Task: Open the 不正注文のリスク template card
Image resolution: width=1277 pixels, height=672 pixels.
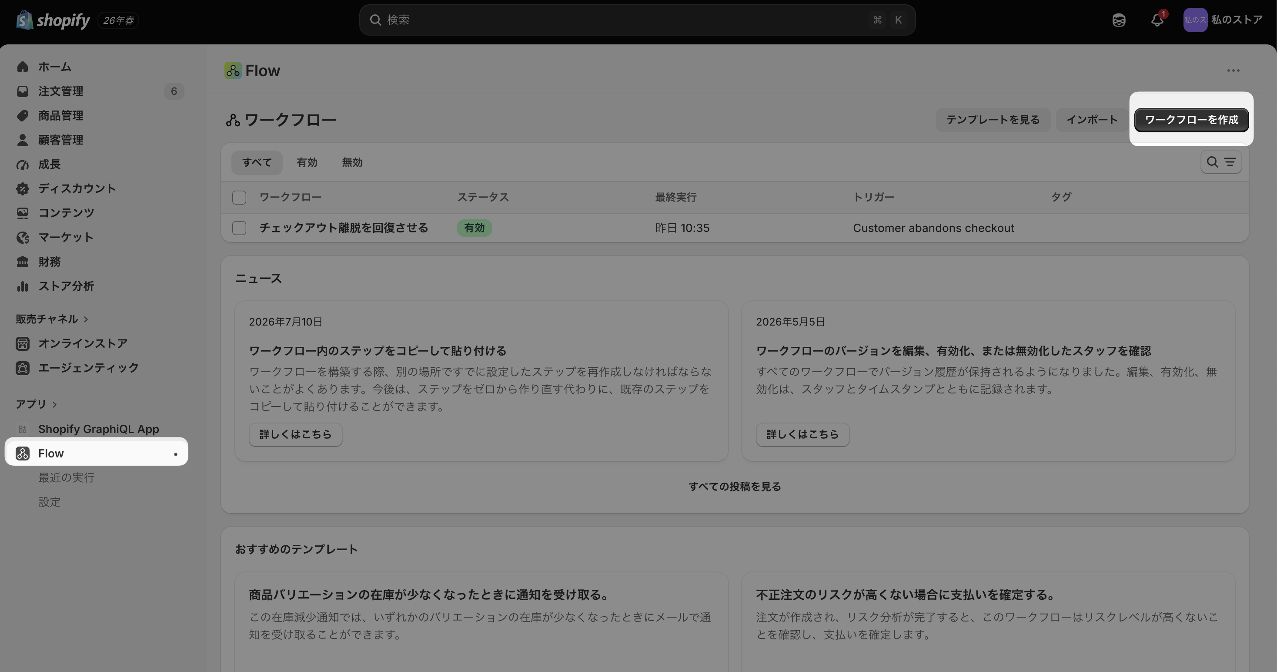Action: 988,622
